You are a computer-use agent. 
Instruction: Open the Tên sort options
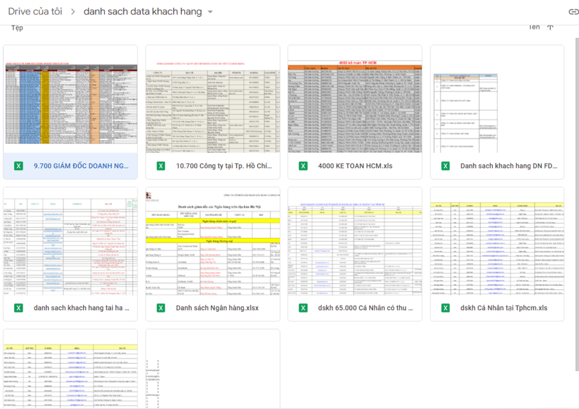point(534,27)
